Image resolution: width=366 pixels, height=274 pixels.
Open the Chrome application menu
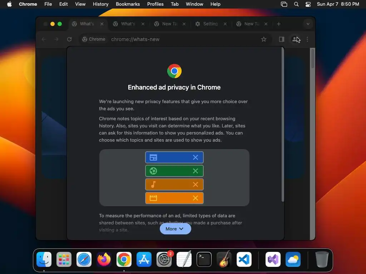pos(28,4)
